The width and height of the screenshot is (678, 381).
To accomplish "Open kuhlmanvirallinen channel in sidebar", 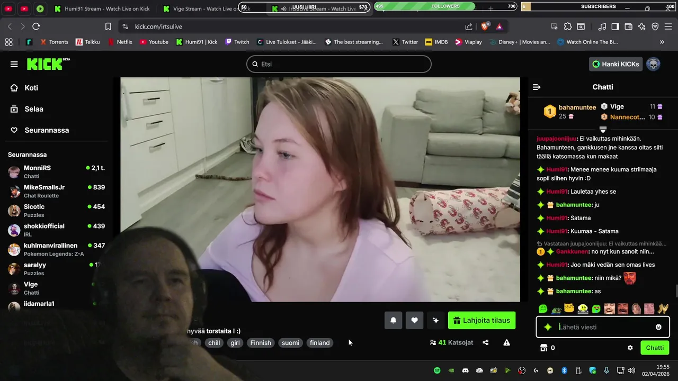I will click(56, 249).
